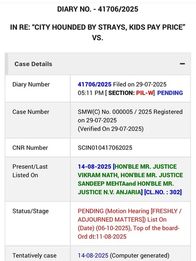Click the PENDING status label in Diary Number row
The height and width of the screenshot is (261, 196).
coord(170,93)
